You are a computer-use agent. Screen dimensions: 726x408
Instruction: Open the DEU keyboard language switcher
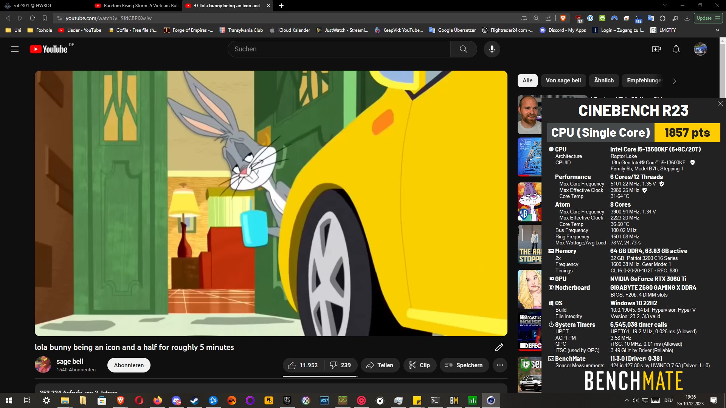click(x=668, y=400)
